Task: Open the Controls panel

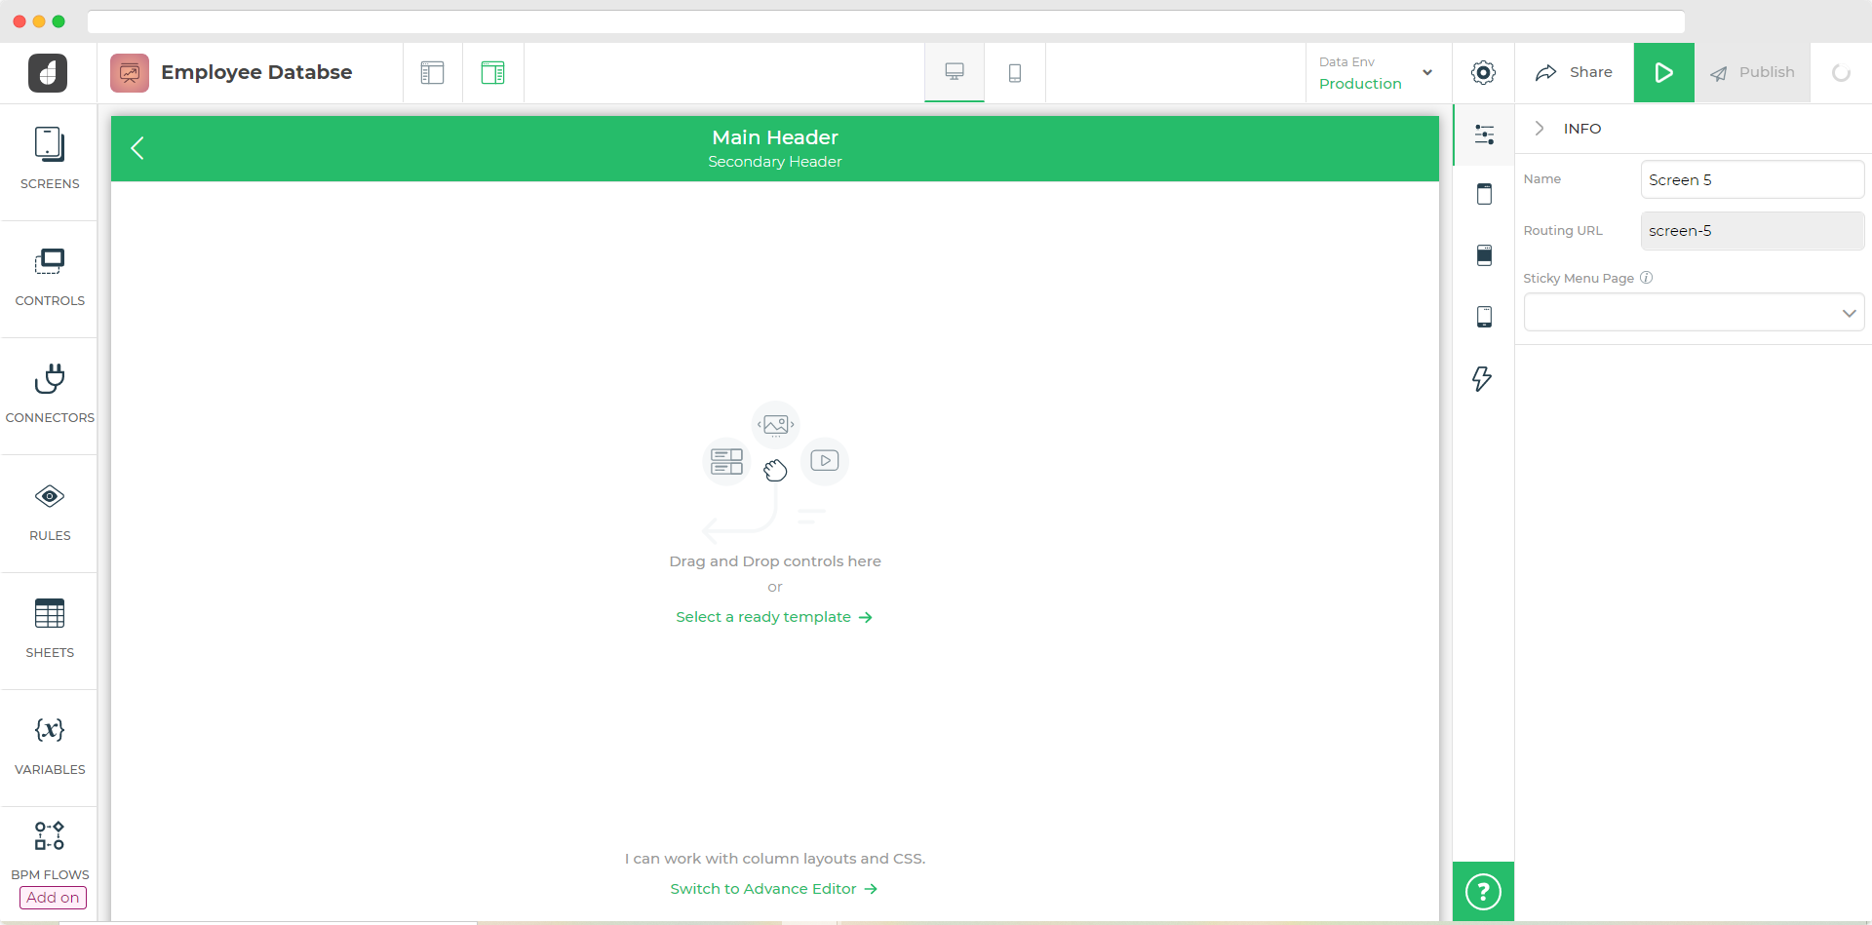Action: (50, 277)
